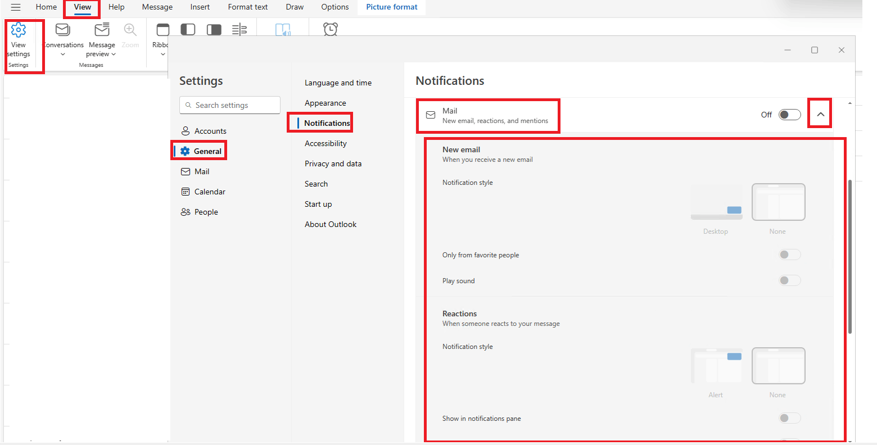Open the Options ribbon tab

(334, 7)
